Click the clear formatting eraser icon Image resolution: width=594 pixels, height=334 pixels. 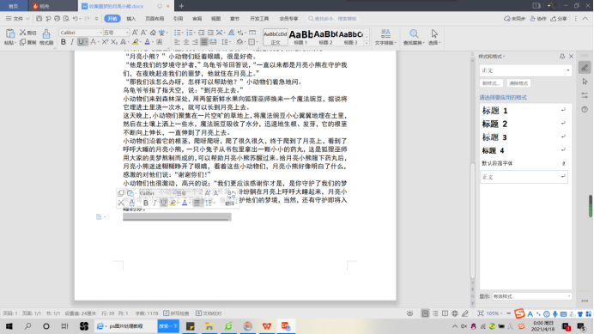click(153, 33)
